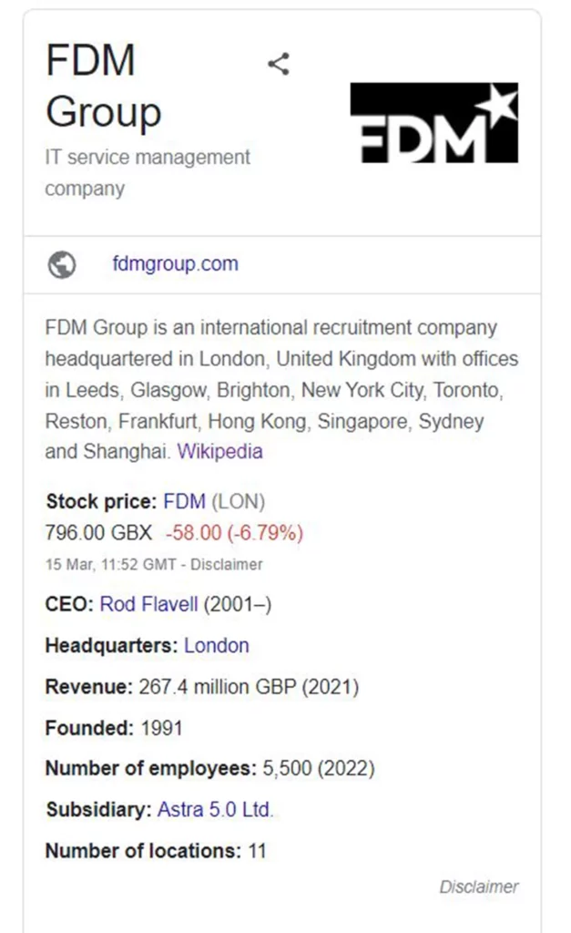Click the italic Disclaimer at panel bottom
The height and width of the screenshot is (933, 571).
479,887
